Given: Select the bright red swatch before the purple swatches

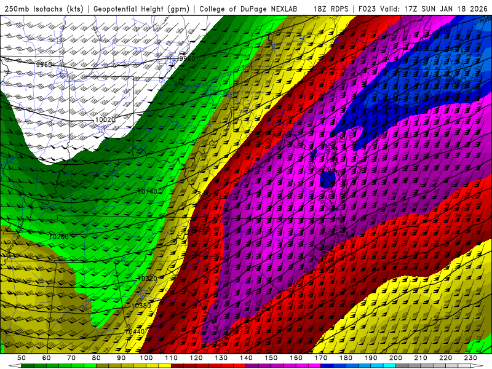Looking at the screenshot, I should point(240,365).
